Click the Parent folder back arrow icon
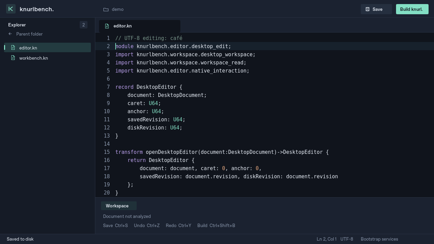The image size is (434, 244). pos(10,34)
